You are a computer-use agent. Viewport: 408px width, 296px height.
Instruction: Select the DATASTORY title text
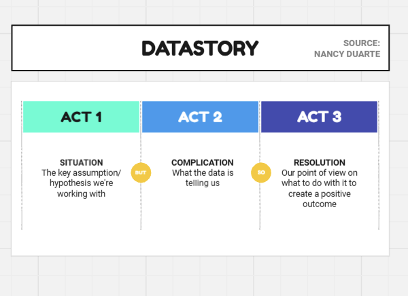(200, 48)
